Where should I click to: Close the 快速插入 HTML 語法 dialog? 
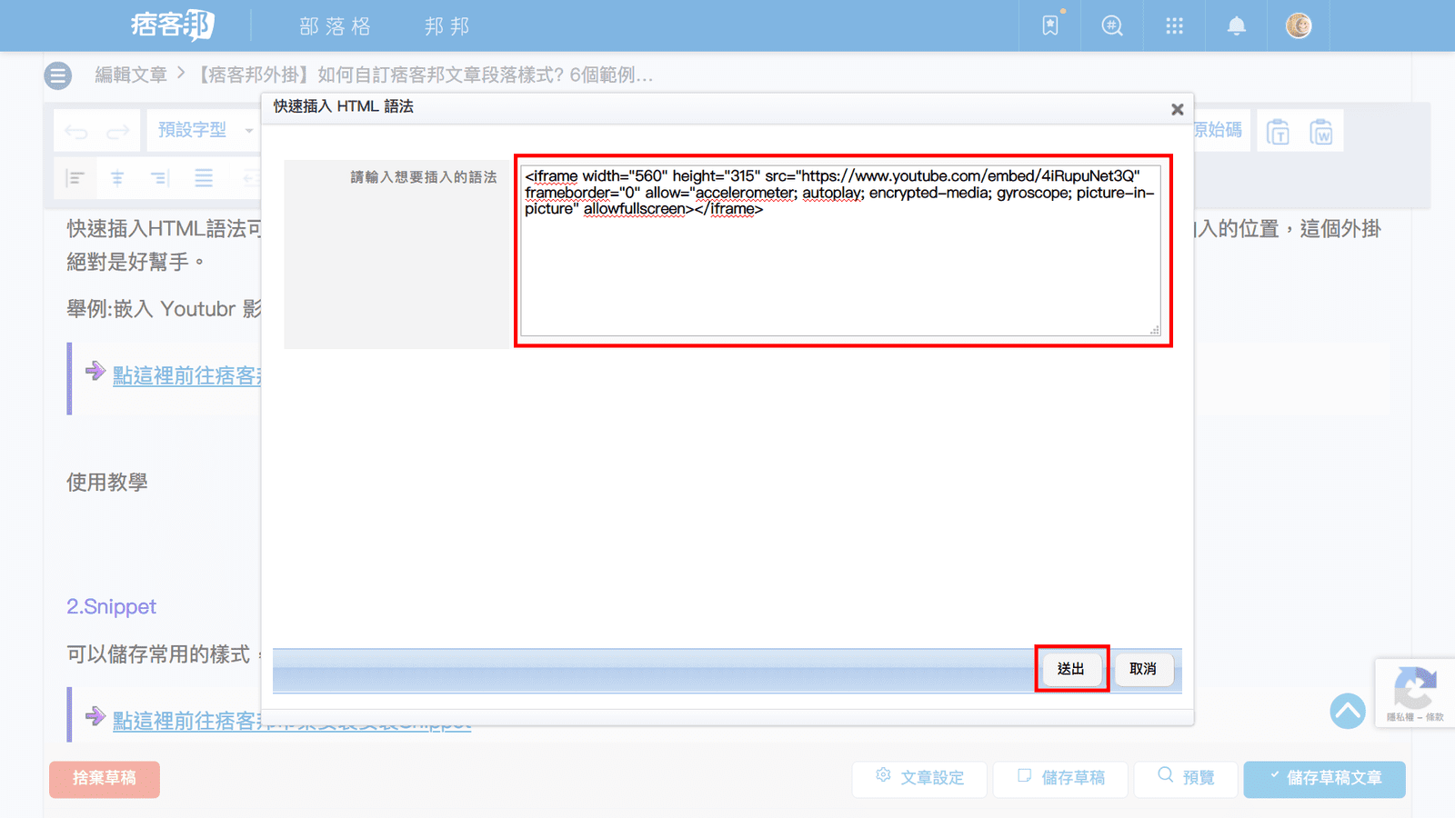[1177, 109]
